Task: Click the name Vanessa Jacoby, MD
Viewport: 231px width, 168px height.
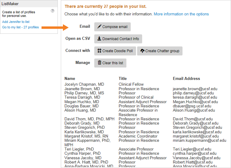Action: [x=83, y=158]
